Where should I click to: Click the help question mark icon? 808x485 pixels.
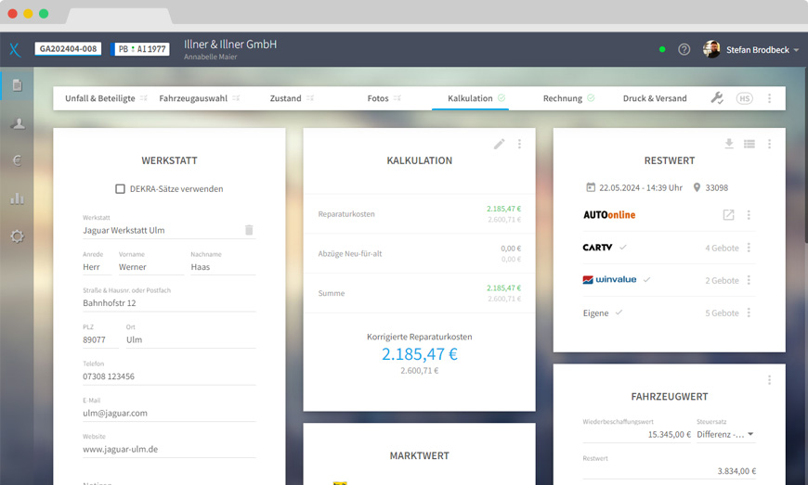(x=684, y=49)
